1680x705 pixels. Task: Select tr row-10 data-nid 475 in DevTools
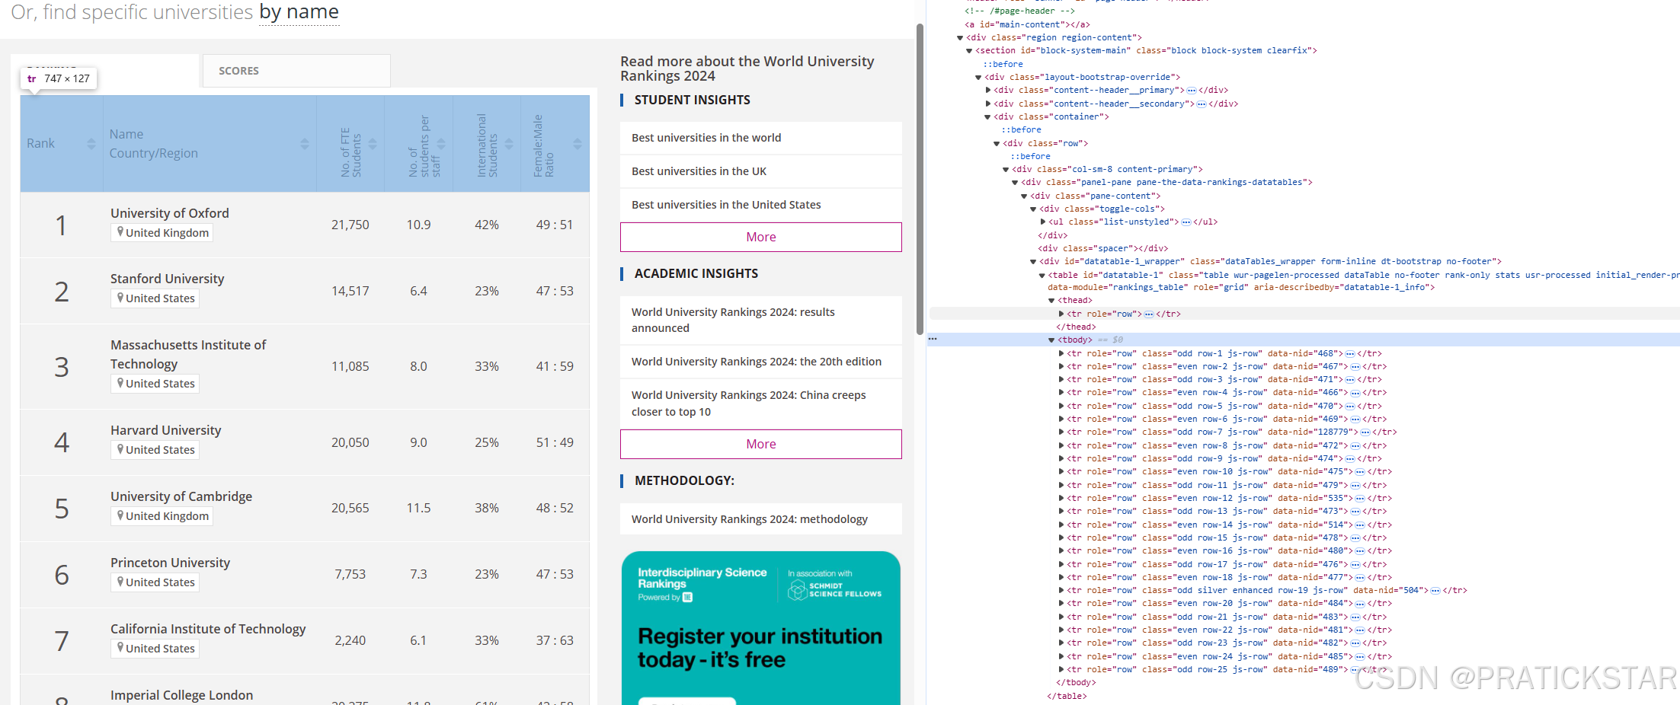click(x=1229, y=472)
